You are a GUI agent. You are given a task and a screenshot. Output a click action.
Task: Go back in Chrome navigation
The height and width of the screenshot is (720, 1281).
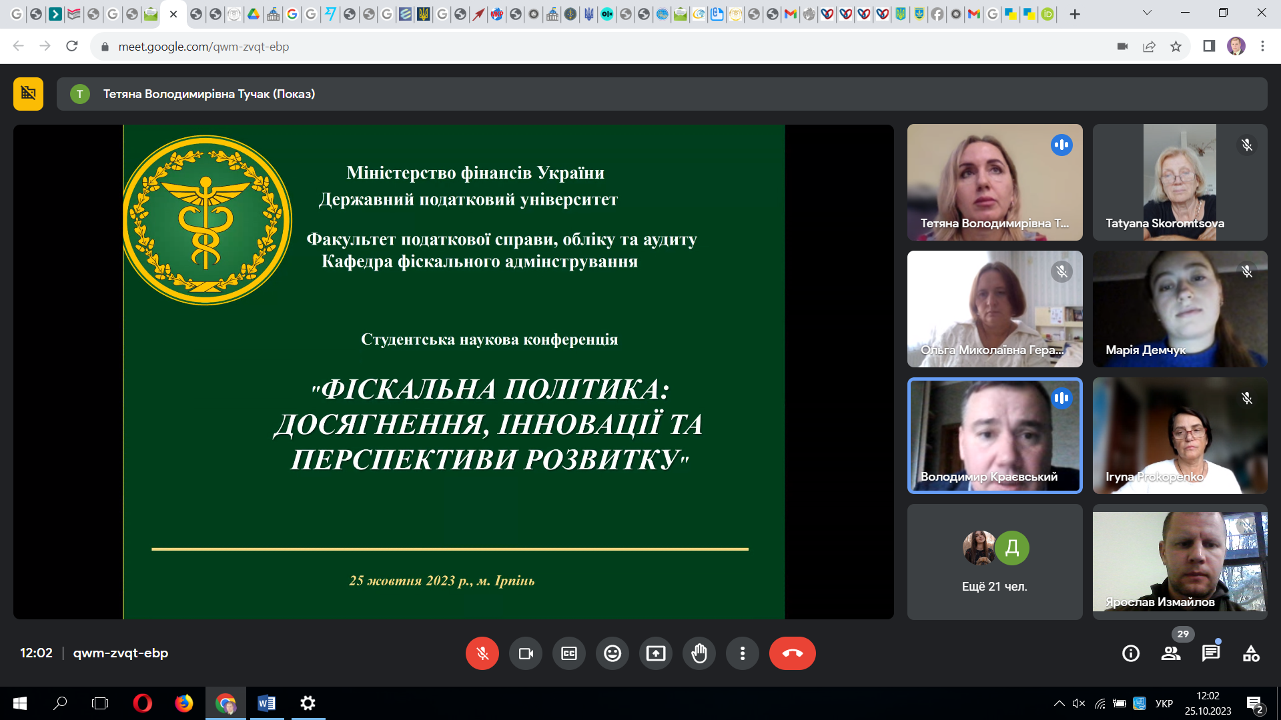click(18, 46)
